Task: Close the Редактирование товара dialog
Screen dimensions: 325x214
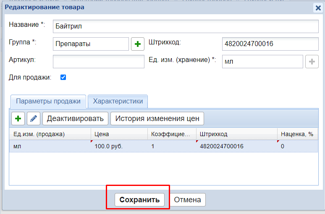Action: click(318, 8)
